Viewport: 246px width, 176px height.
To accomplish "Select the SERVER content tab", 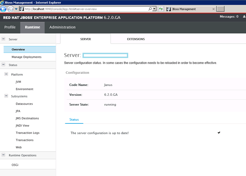I will click(x=86, y=39).
